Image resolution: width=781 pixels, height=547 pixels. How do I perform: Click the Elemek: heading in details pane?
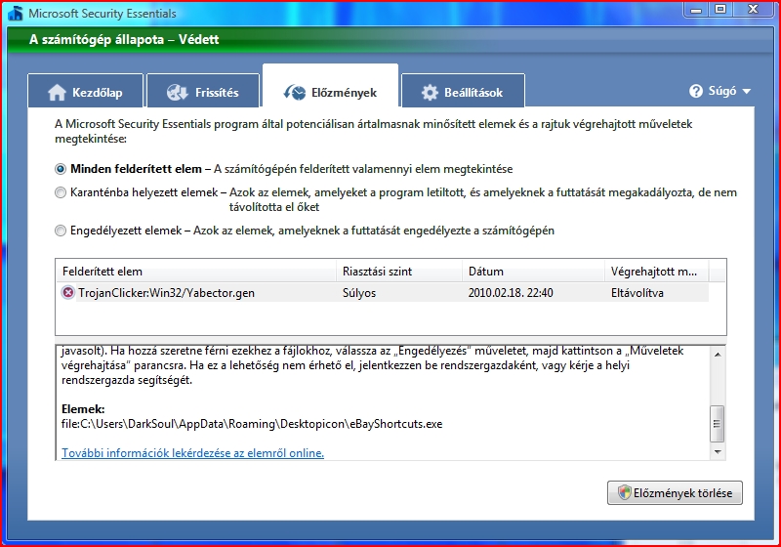83,409
